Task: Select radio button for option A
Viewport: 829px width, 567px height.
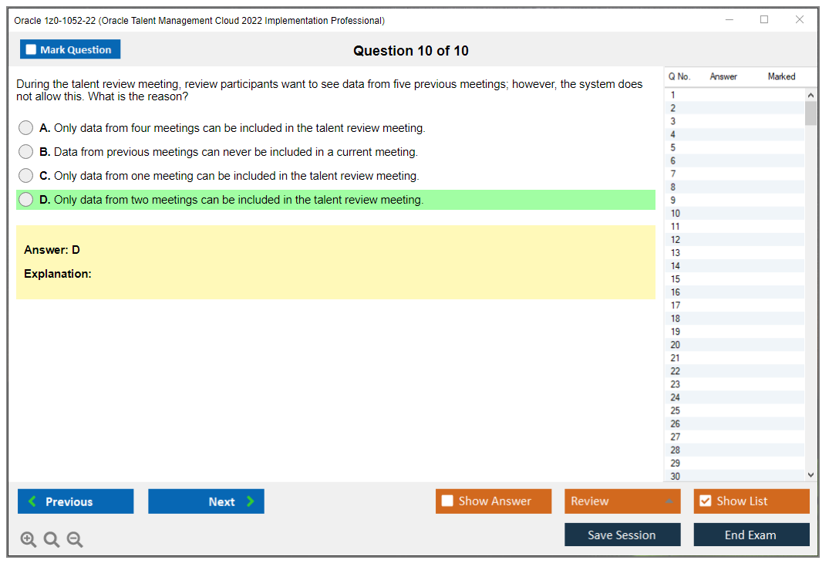Action: tap(25, 127)
